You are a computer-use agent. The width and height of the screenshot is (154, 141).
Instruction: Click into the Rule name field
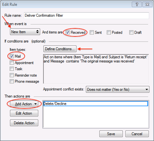86,15
